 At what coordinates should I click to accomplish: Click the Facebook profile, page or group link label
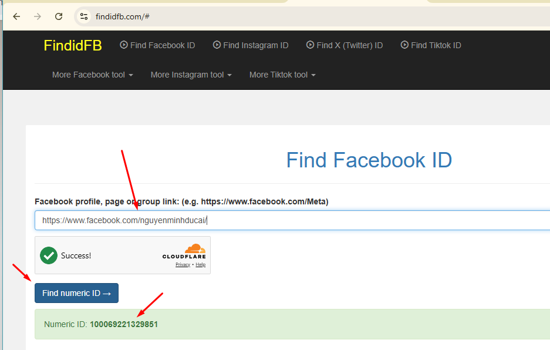pos(181,201)
